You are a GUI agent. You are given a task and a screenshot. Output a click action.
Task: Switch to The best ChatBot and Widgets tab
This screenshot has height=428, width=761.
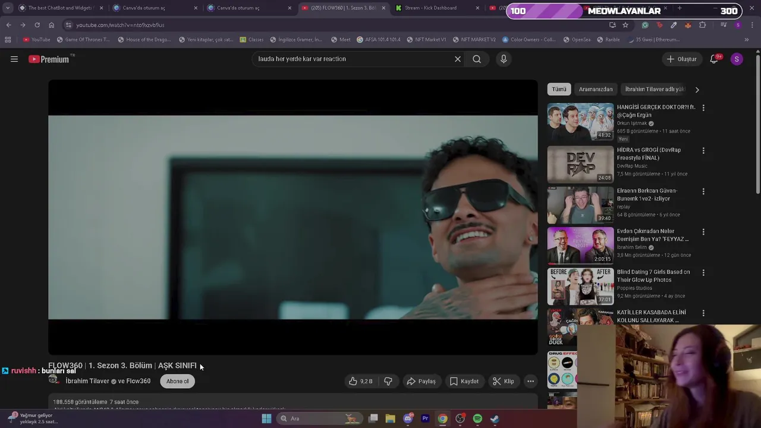pyautogui.click(x=61, y=8)
